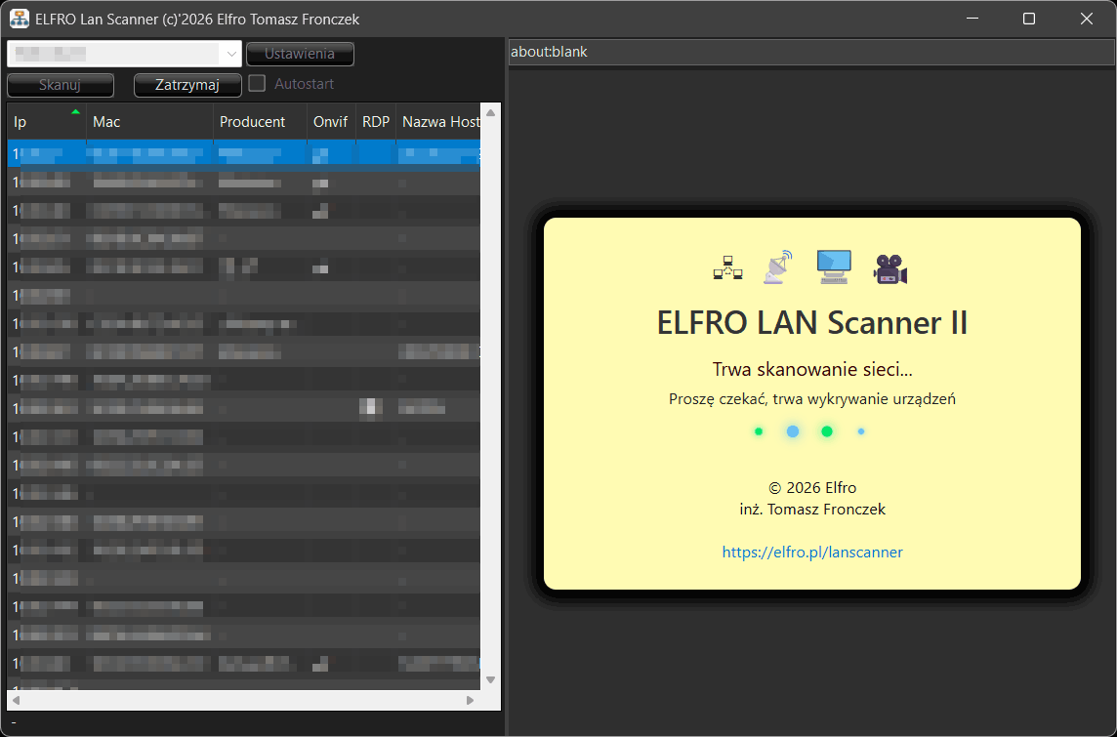
Task: Maximize the ELFRO Lan Scanner window
Action: pyautogui.click(x=1028, y=19)
